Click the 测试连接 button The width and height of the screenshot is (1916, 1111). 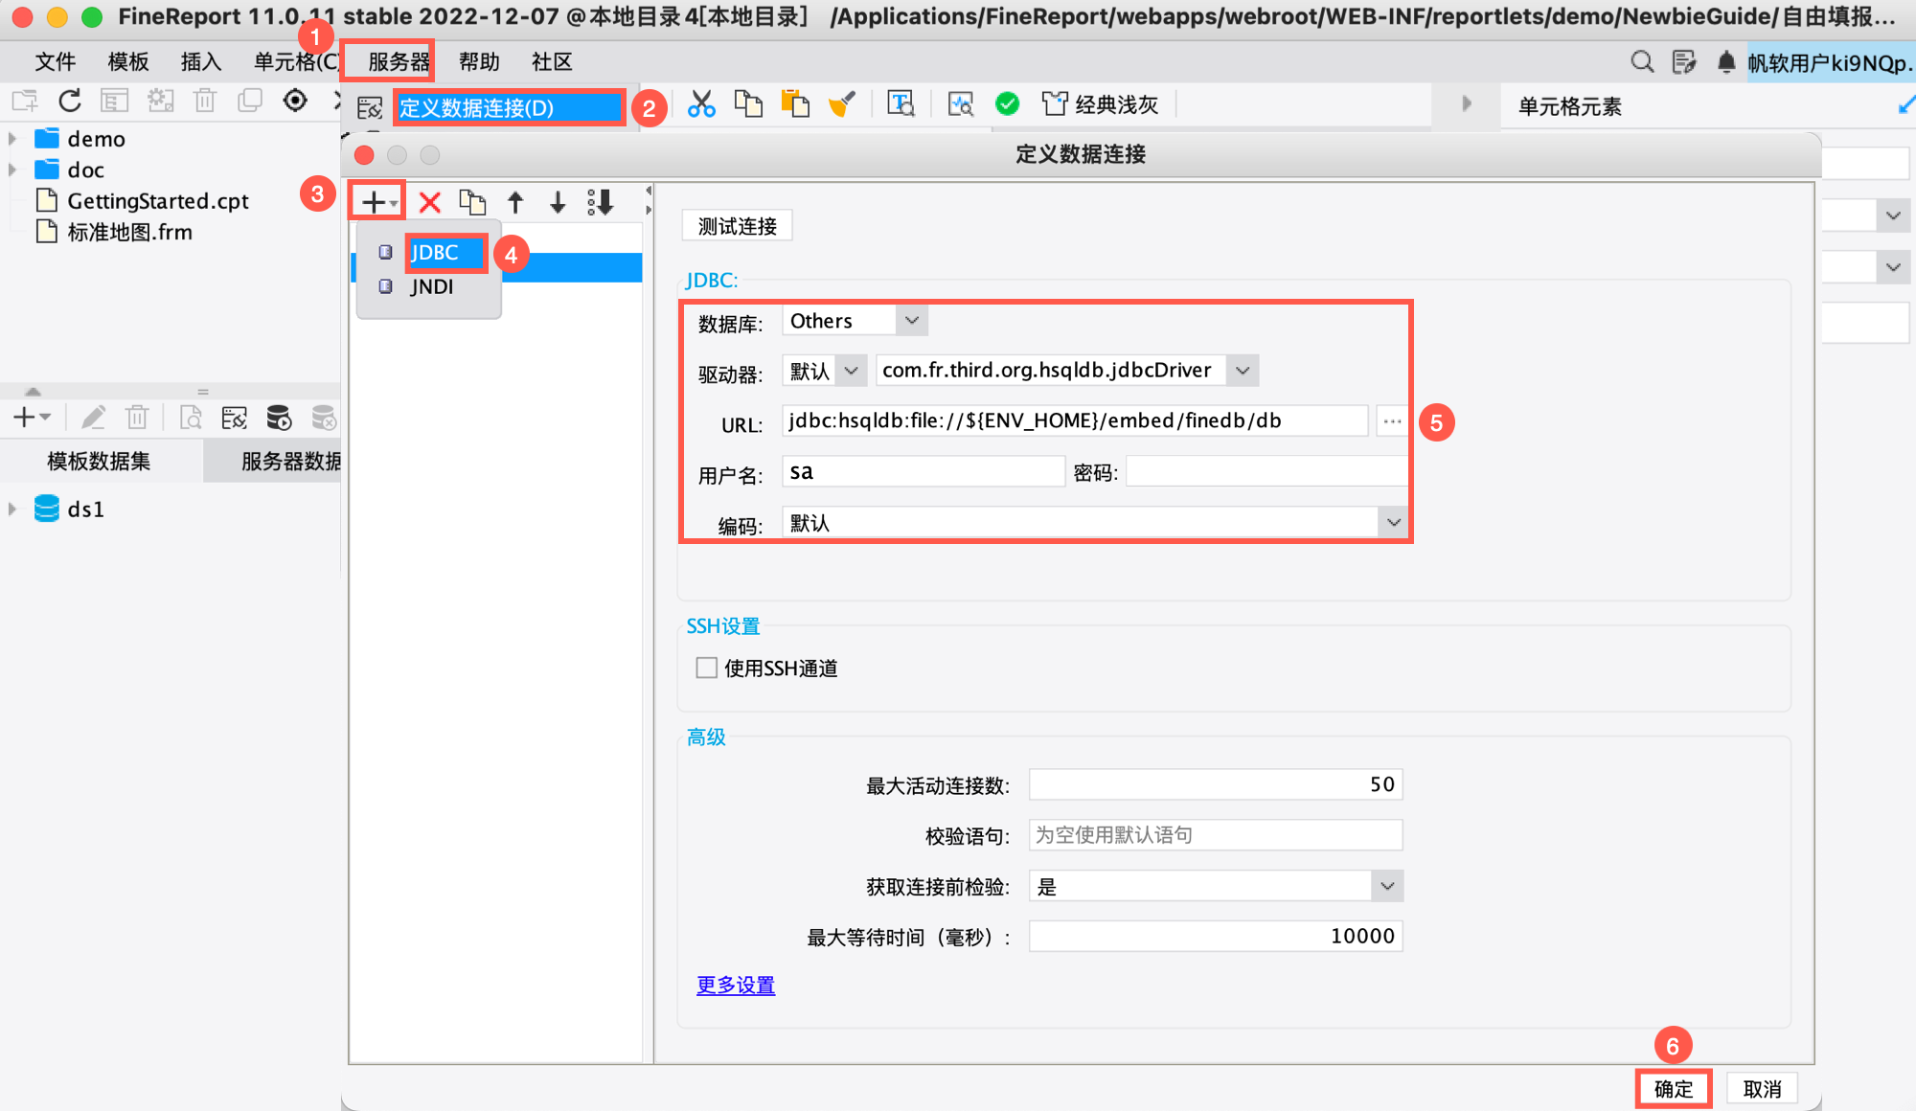[737, 227]
